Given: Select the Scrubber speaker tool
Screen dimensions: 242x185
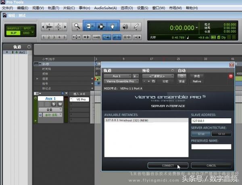Looking at the screenshot, I should point(125,27).
